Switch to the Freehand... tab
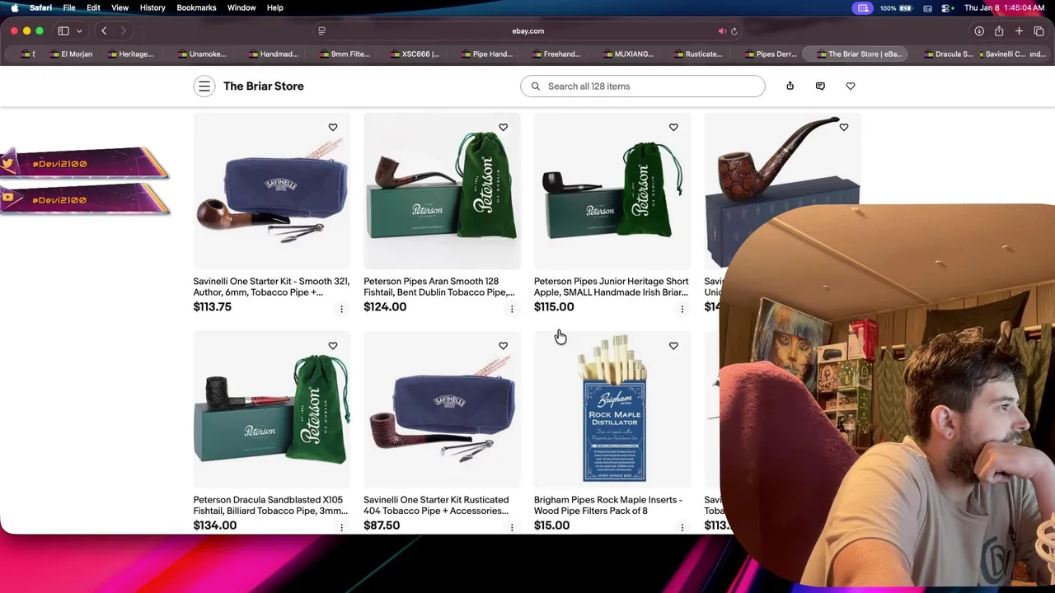The width and height of the screenshot is (1055, 593). (x=556, y=54)
